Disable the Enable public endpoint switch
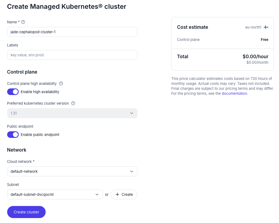Image resolution: width=279 pixels, height=223 pixels. [x=13, y=135]
